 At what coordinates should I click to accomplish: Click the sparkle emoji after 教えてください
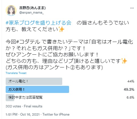(61, 29)
